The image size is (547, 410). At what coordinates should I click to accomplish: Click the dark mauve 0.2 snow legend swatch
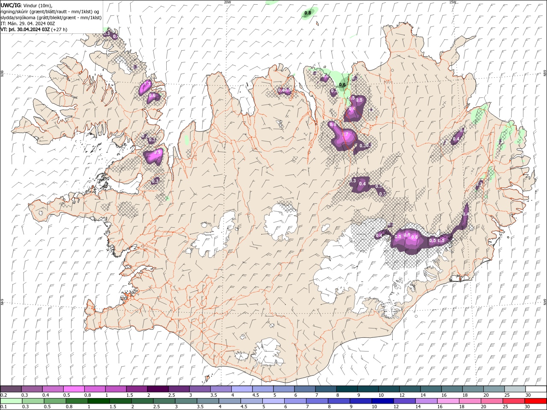point(11,389)
